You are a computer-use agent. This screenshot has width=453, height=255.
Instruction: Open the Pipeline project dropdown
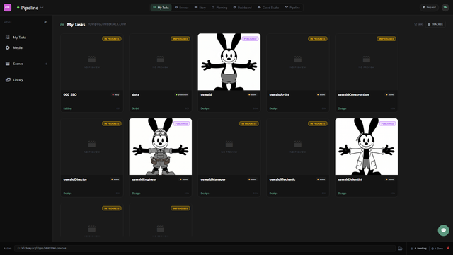[x=30, y=8]
